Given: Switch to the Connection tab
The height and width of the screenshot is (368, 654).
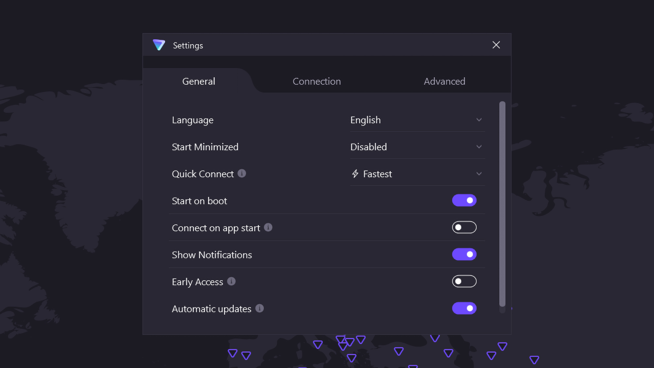Looking at the screenshot, I should point(317,81).
